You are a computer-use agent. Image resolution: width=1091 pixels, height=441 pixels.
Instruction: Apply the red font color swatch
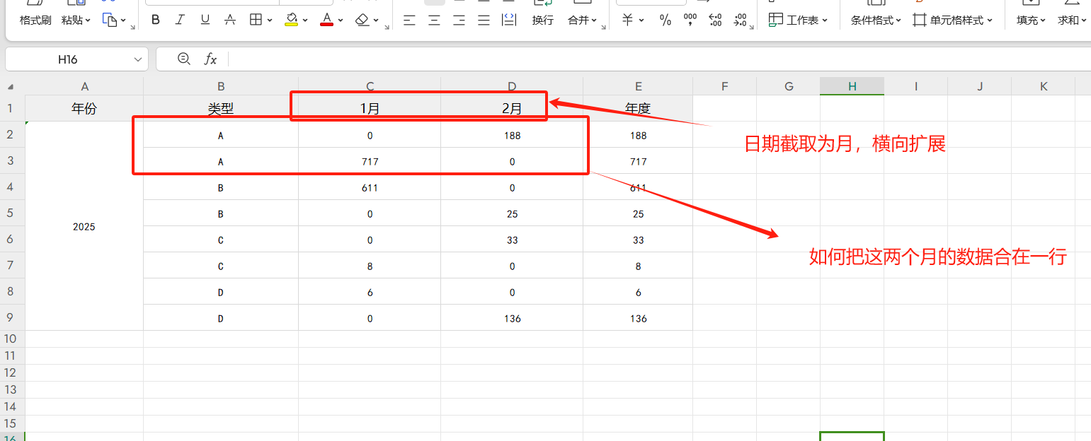[x=326, y=20]
